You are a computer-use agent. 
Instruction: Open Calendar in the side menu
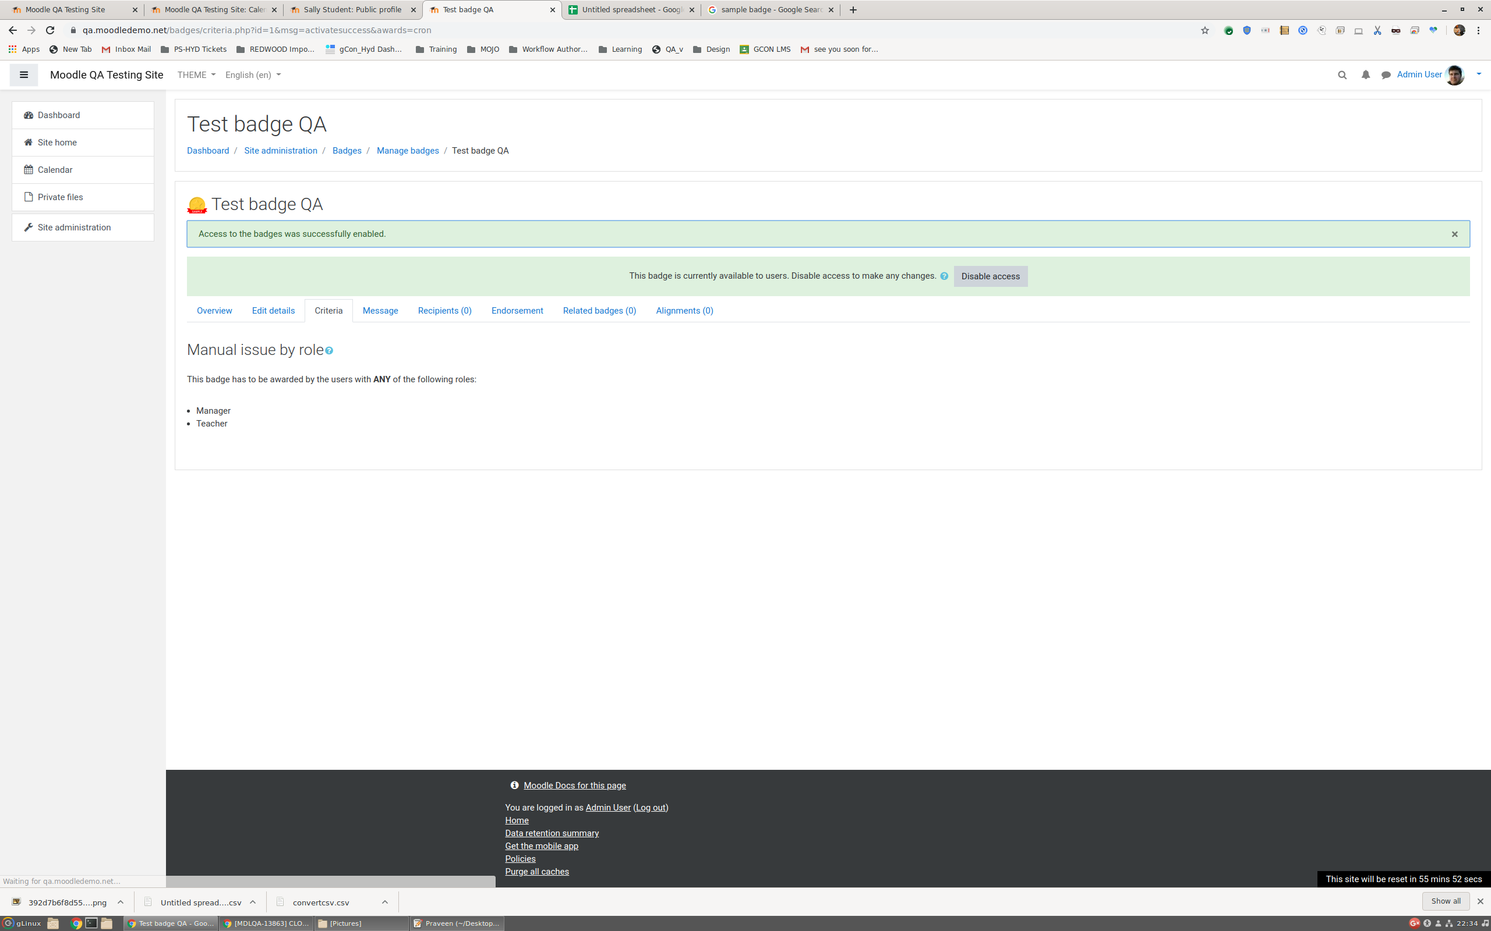83,170
